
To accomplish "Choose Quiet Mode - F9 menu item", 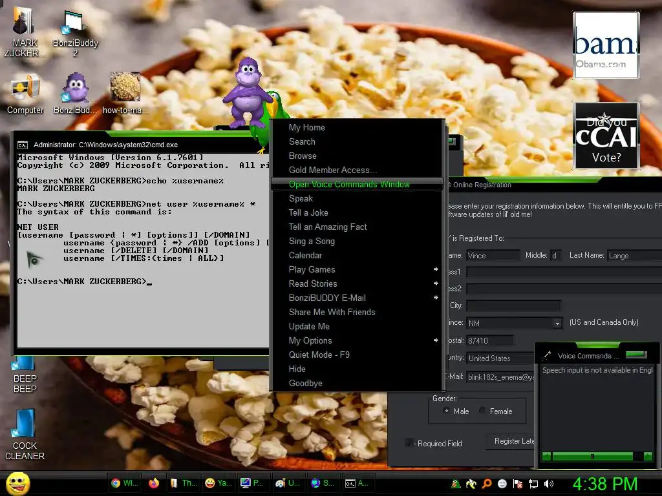I will pos(357,355).
